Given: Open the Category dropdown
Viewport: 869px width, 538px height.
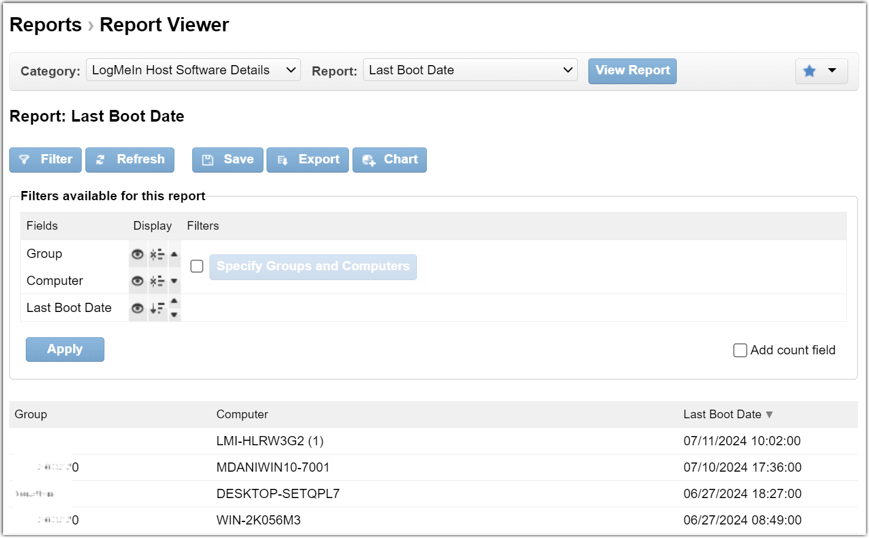Looking at the screenshot, I should [193, 70].
